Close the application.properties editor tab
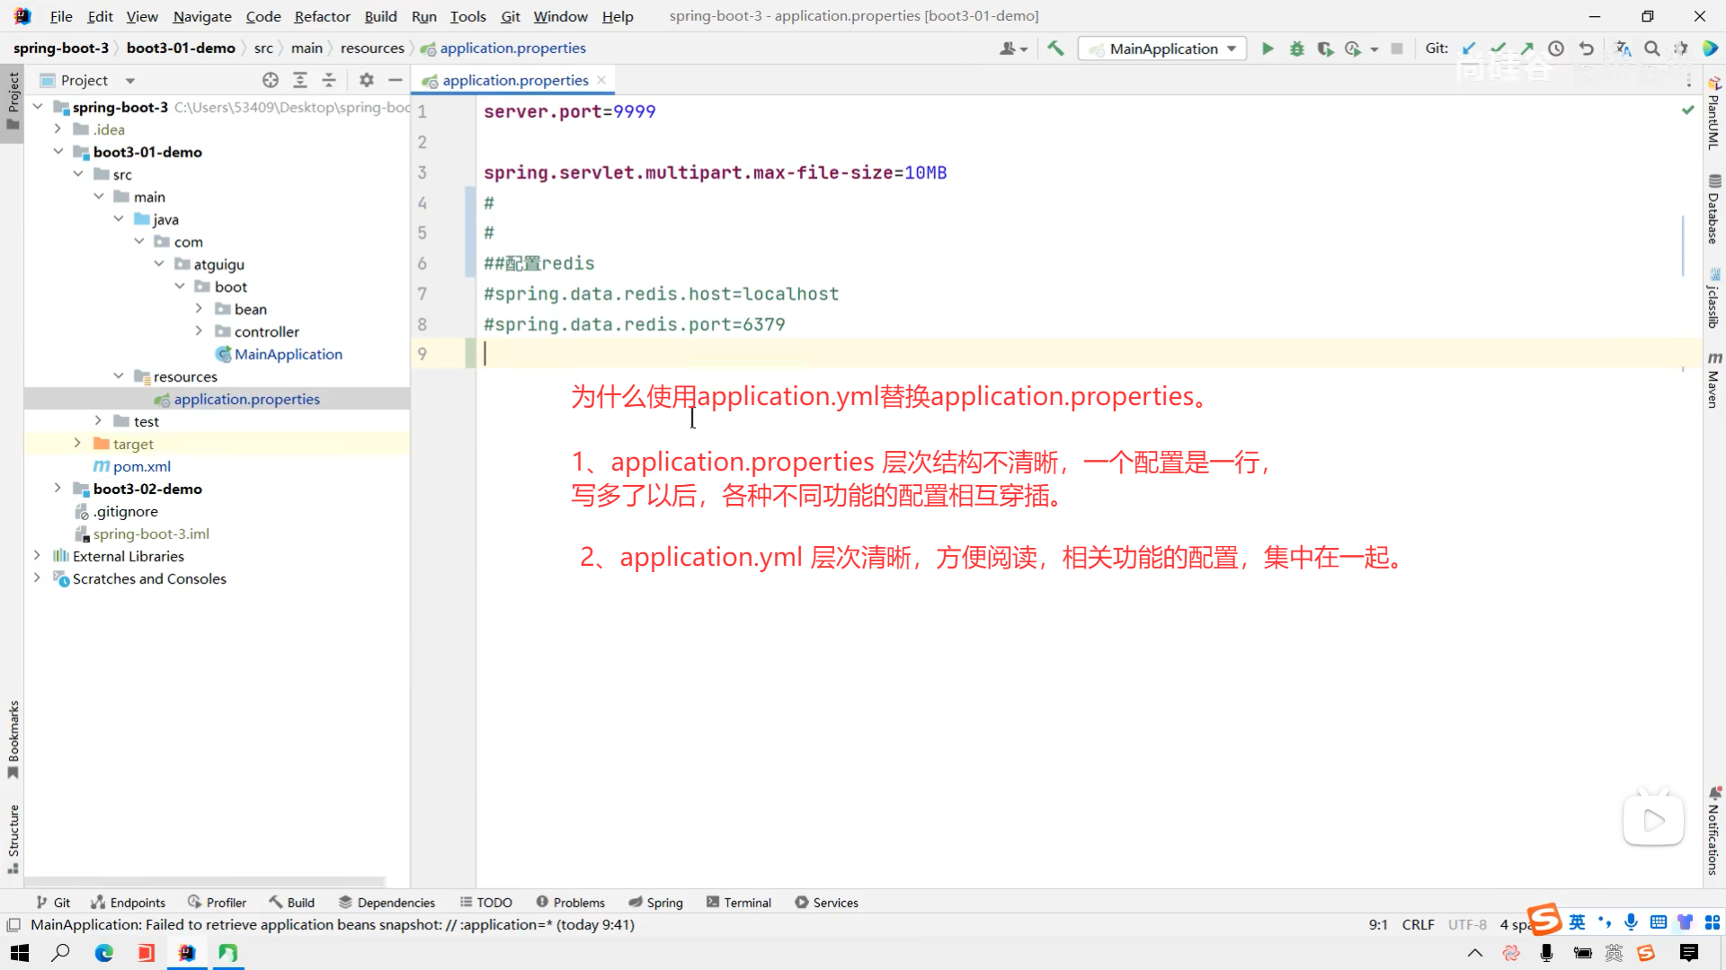Image resolution: width=1726 pixels, height=970 pixels. pos(601,80)
